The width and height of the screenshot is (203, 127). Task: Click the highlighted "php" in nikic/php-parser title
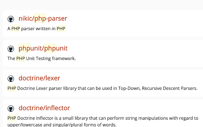pos(40,18)
